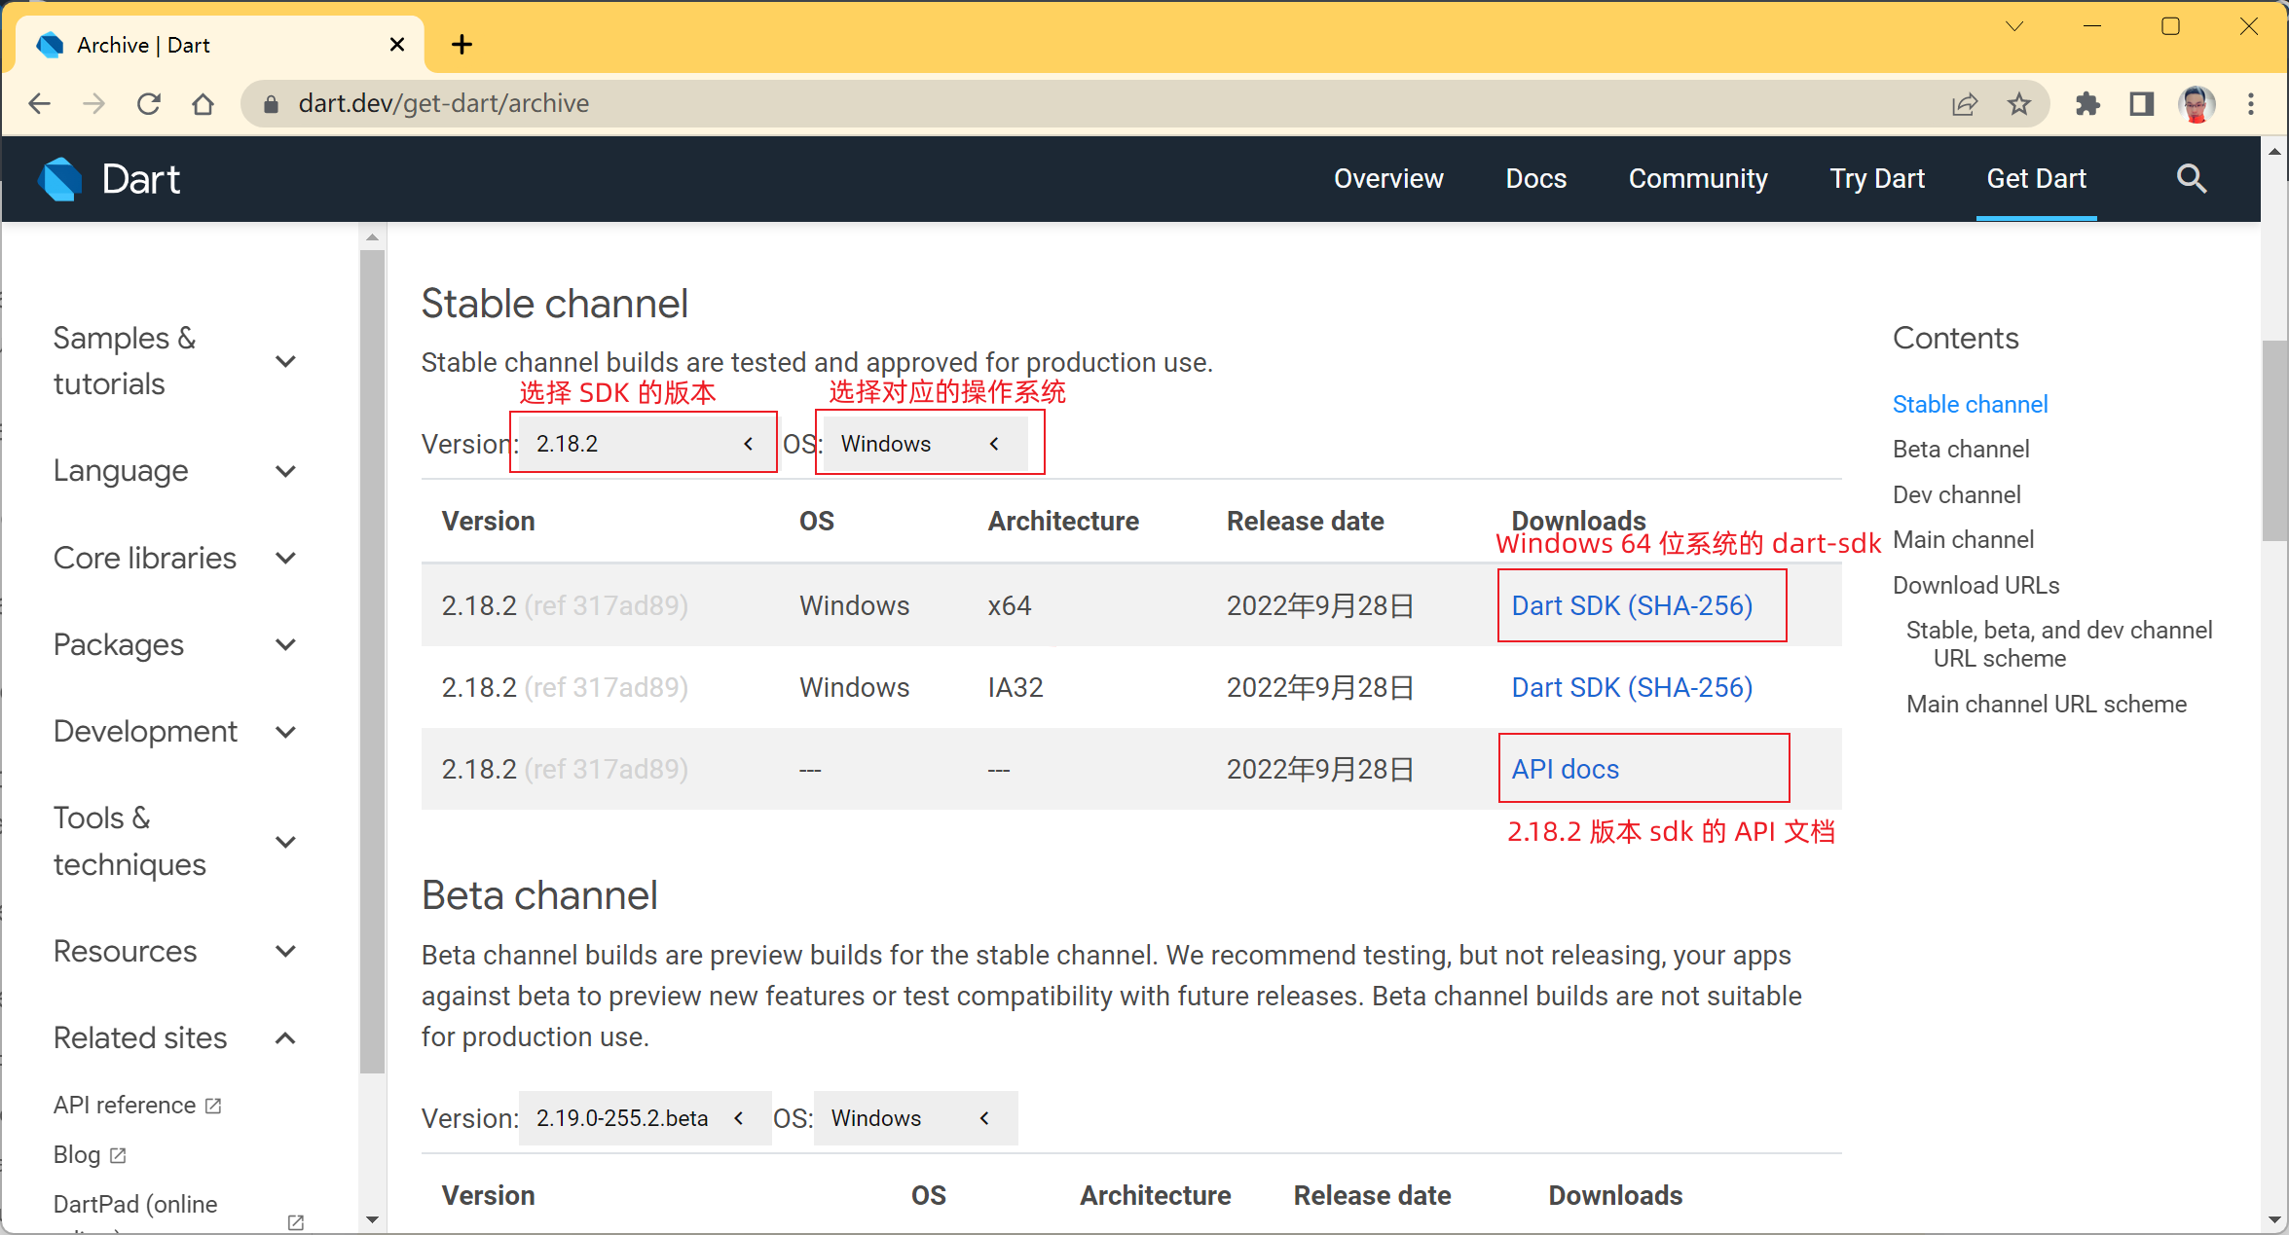Expand Samples & tutorials sidebar section
2289x1235 pixels.
pos(285,361)
